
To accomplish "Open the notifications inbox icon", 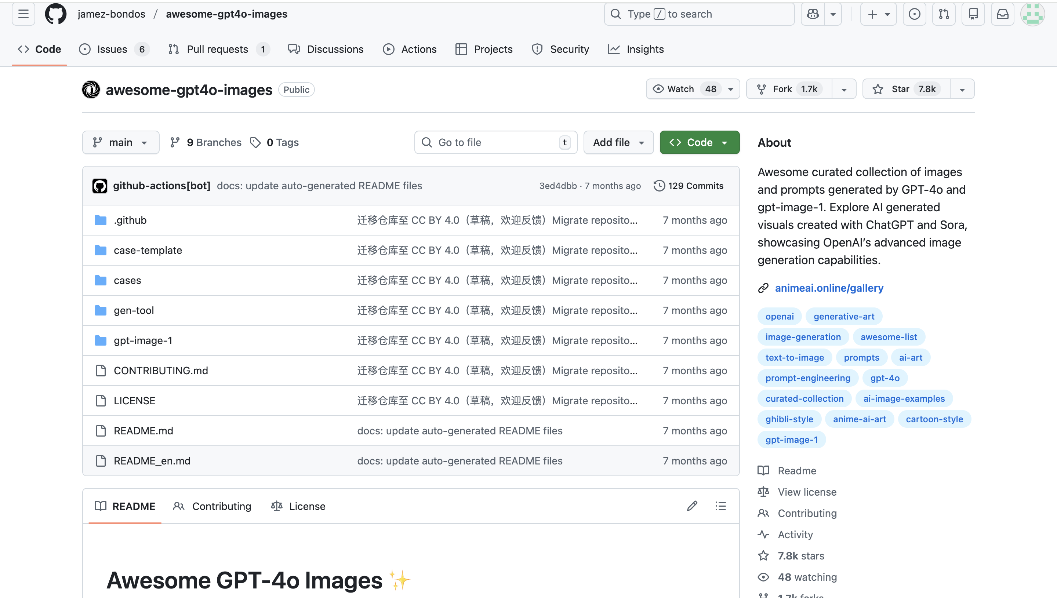I will pyautogui.click(x=1002, y=14).
